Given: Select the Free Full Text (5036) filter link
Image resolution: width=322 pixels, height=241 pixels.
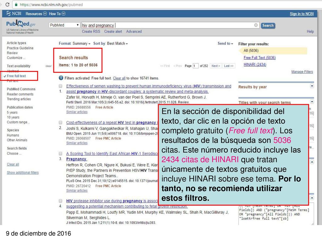Looking at the screenshot, I should point(259,58).
